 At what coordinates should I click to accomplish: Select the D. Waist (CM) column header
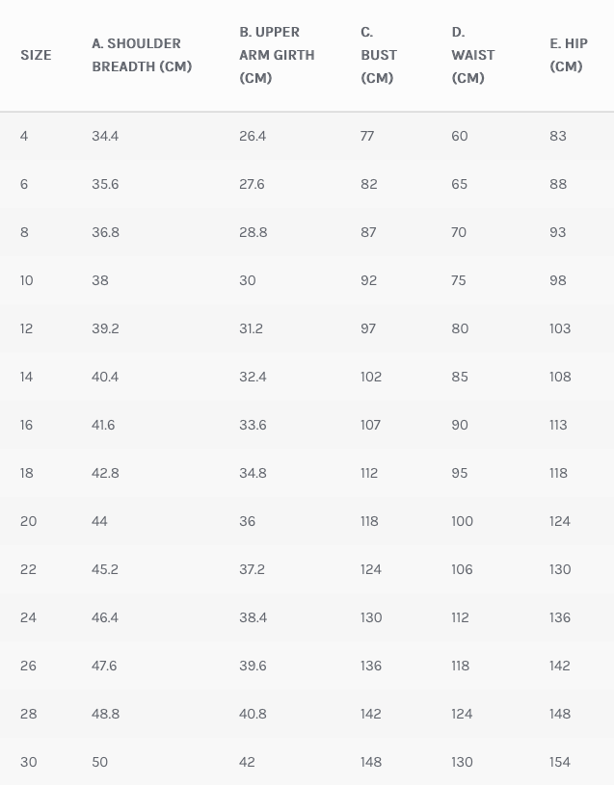(472, 55)
